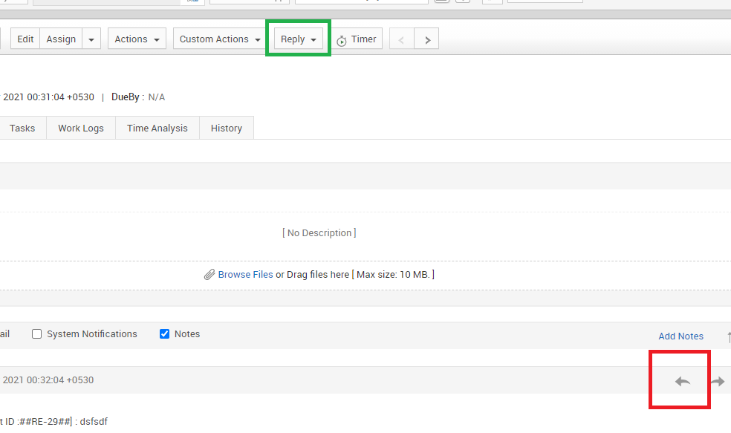The width and height of the screenshot is (731, 433).
Task: Open the Assign dropdown arrow
Action: [x=91, y=39]
